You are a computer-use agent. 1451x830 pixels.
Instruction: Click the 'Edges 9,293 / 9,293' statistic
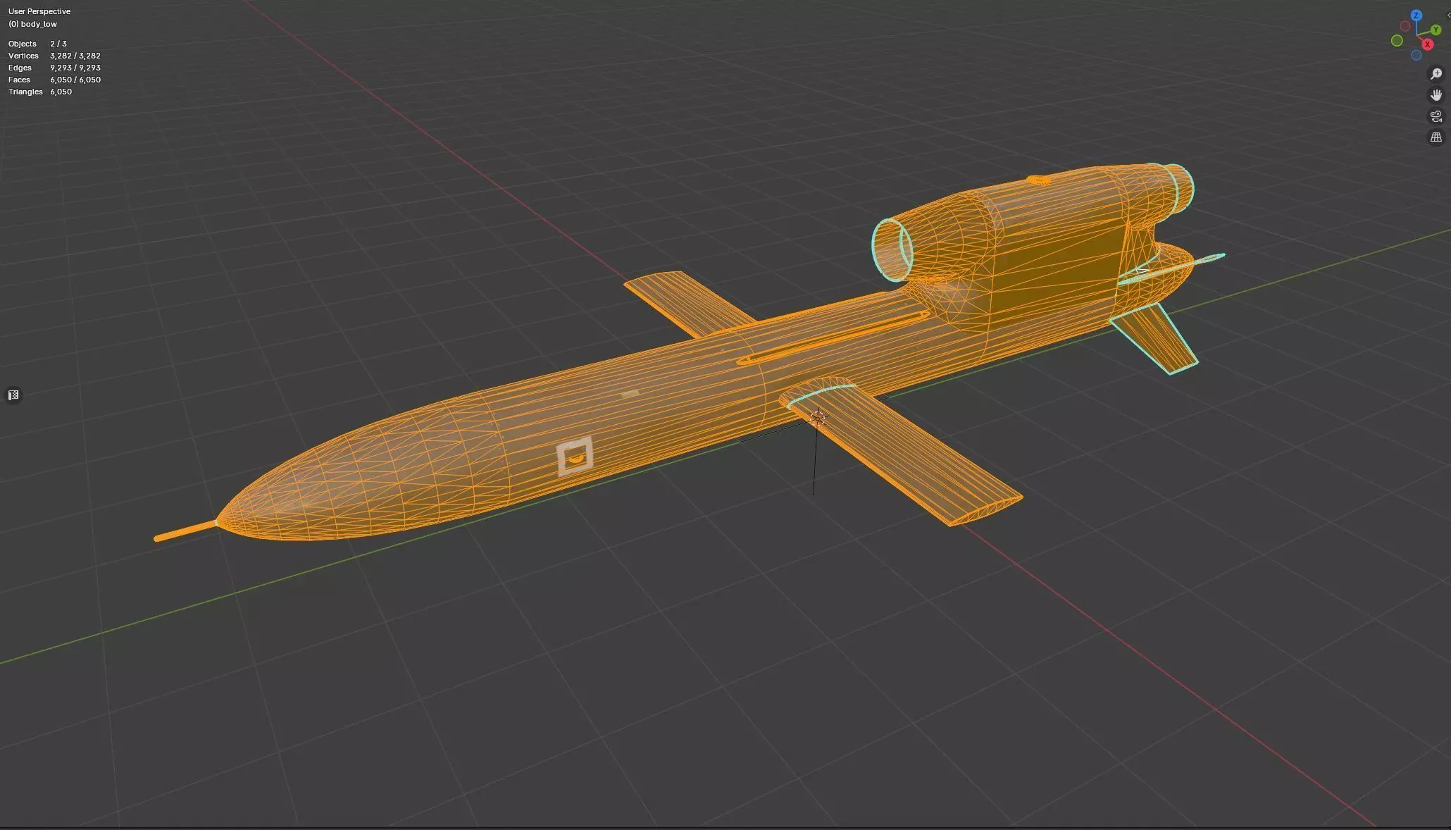coord(54,68)
